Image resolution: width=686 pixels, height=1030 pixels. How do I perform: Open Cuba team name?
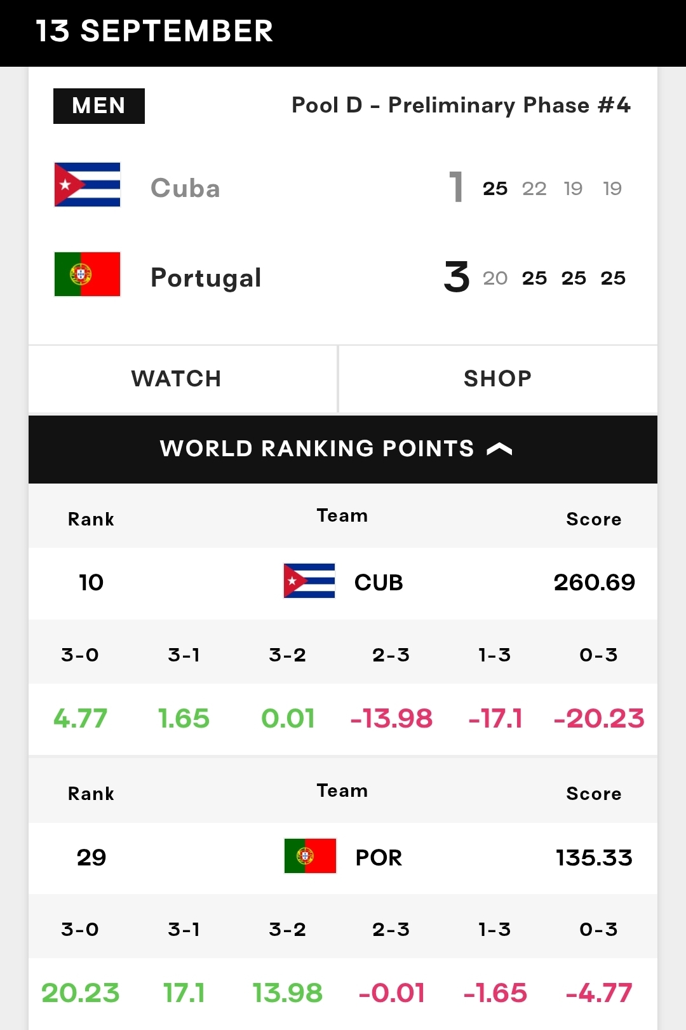tap(185, 188)
